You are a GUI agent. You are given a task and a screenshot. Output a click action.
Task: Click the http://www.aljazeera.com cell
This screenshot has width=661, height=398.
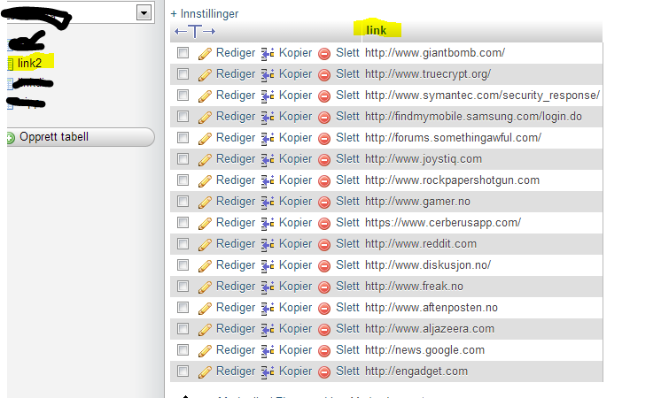coord(430,329)
